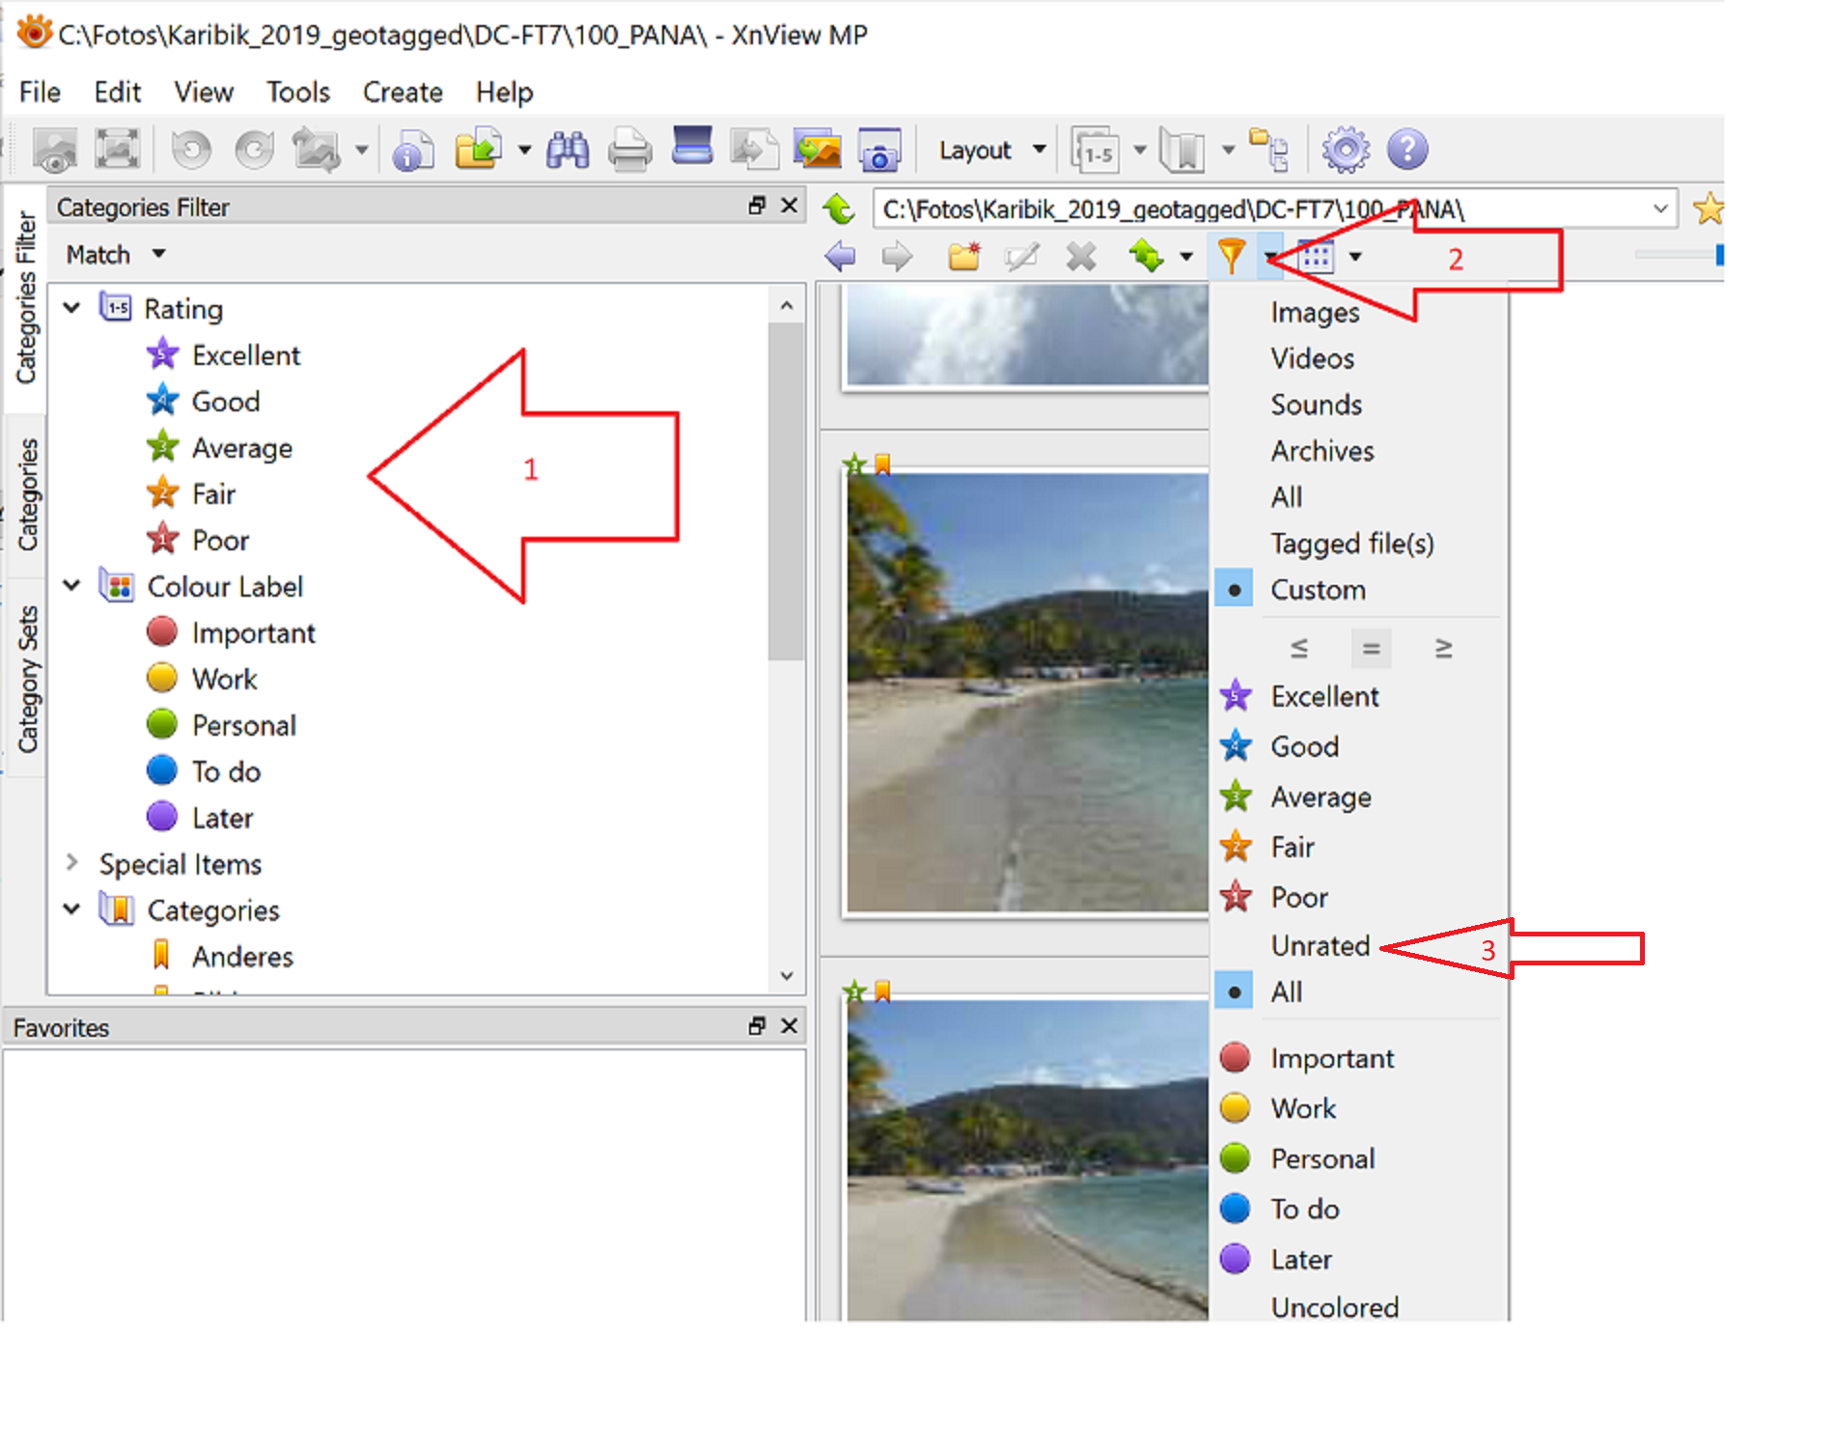Click the printer icon in toolbar
The image size is (1836, 1452).
[x=629, y=150]
